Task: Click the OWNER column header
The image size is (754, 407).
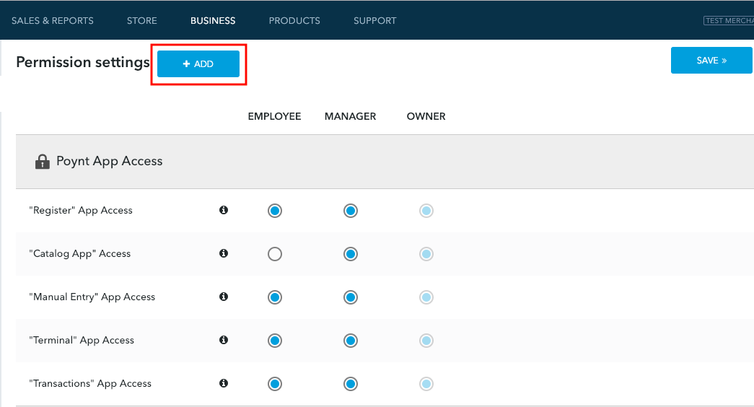Action: click(x=426, y=116)
